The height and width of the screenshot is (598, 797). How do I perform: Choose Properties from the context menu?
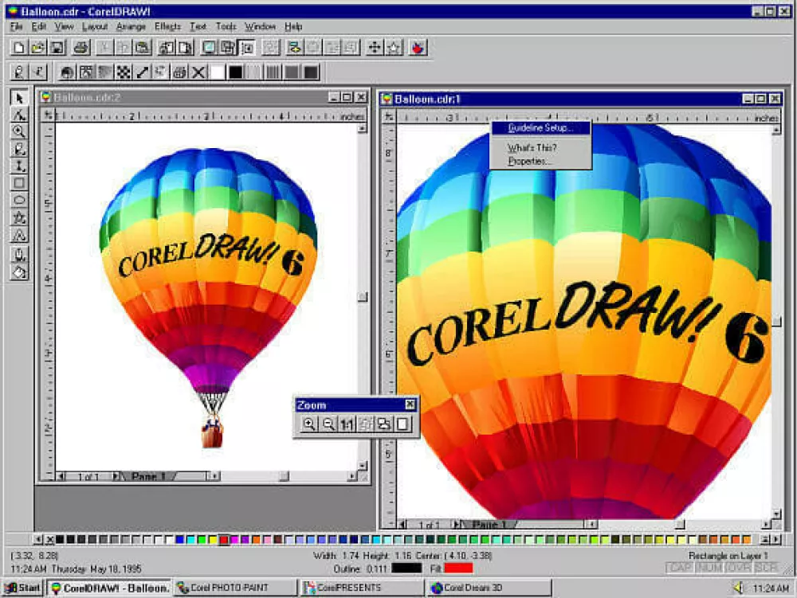click(x=527, y=162)
